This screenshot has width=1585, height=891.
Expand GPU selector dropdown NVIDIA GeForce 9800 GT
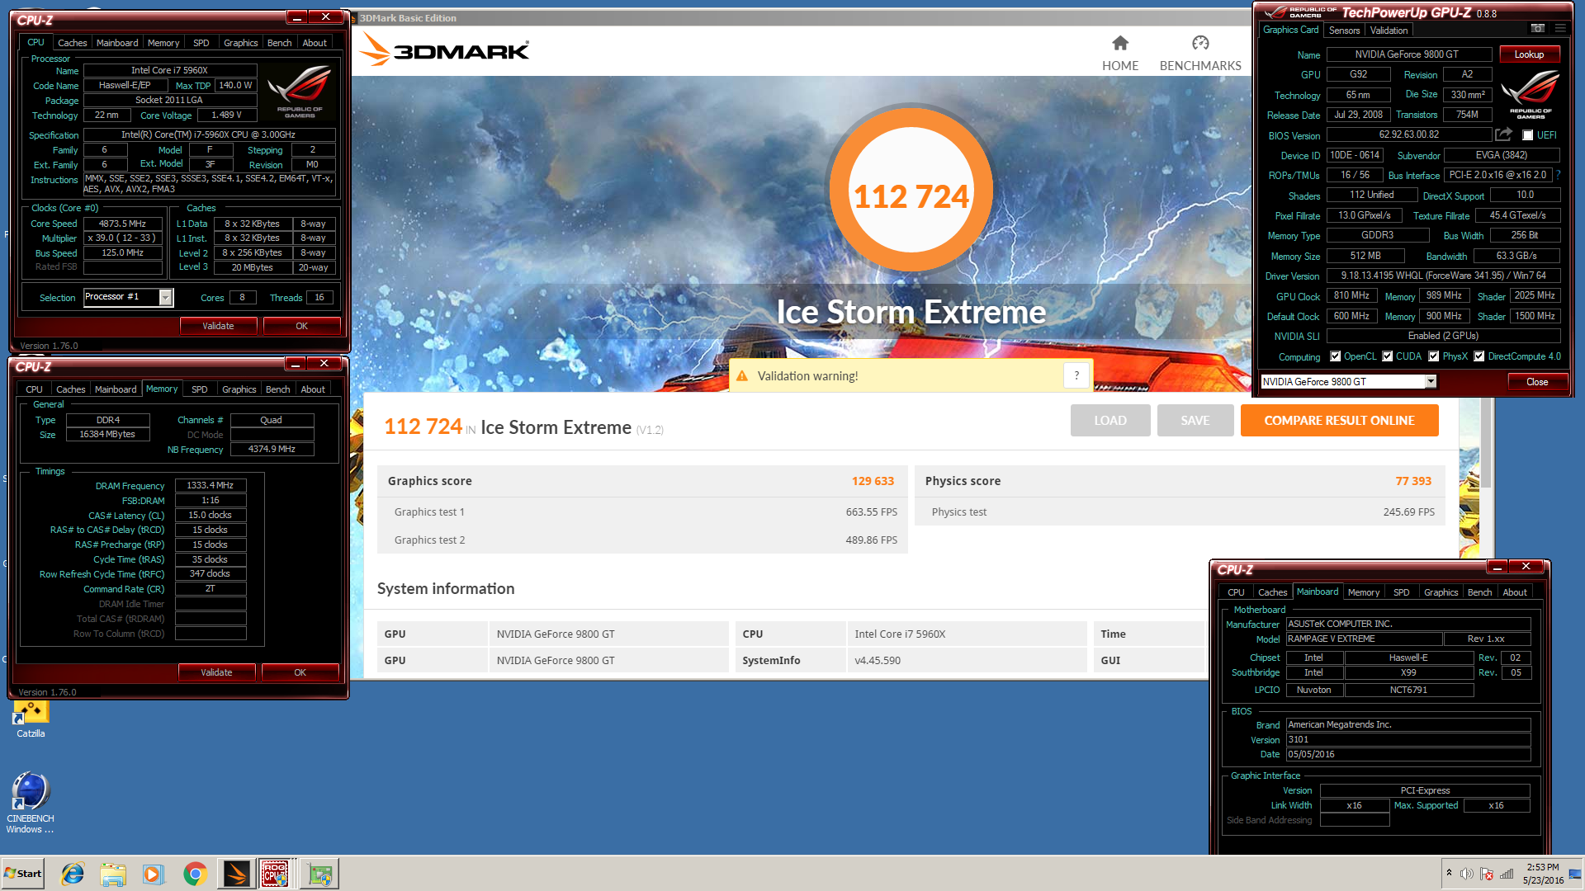[x=1431, y=381]
